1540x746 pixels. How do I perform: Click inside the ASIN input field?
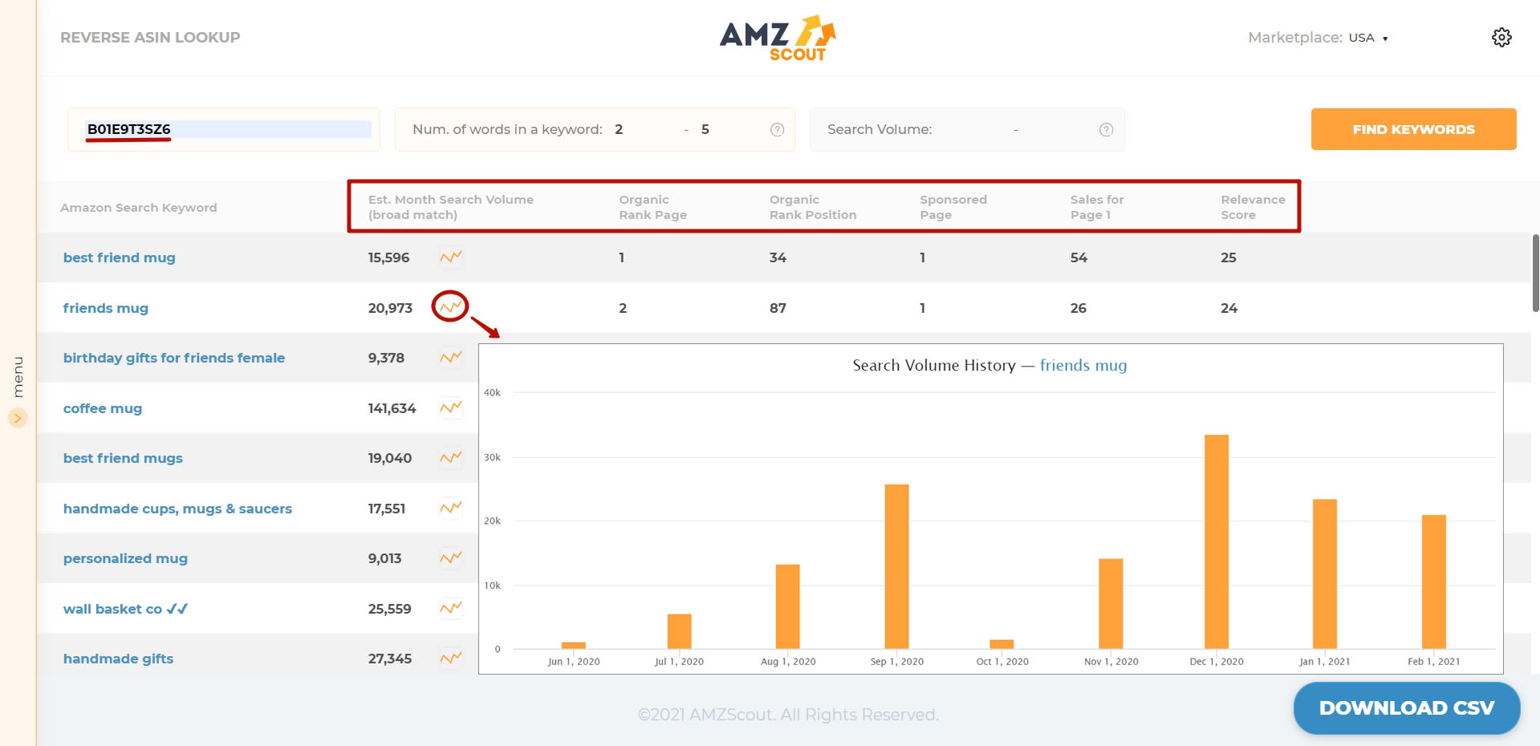click(x=225, y=128)
